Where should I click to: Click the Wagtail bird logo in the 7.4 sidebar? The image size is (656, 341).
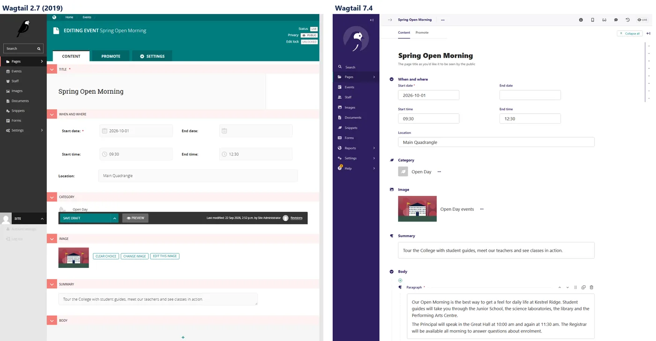click(x=356, y=39)
